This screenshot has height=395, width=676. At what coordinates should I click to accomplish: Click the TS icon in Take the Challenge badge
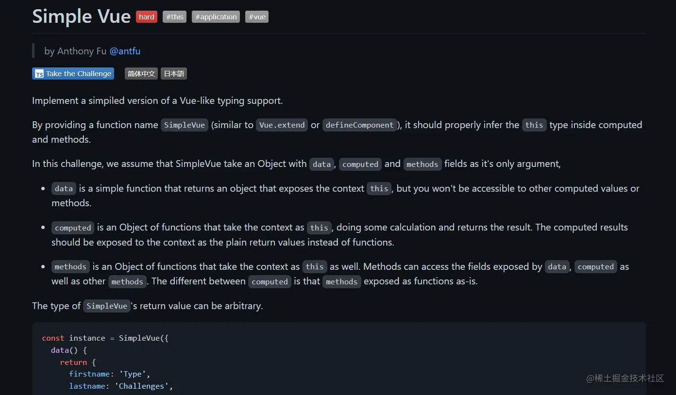[39, 74]
